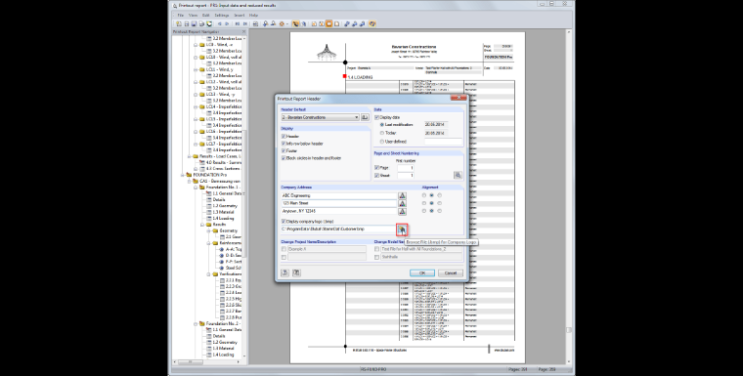Screen dimensions: 743x376
Task: Open the File menu
Action: (181, 16)
